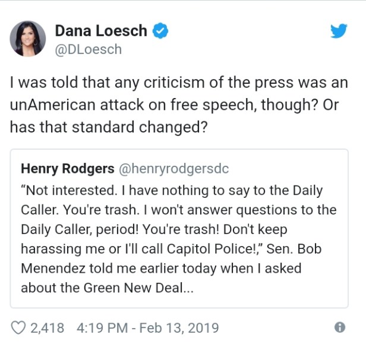Click the Henry Rodgers author name

pos(67,169)
